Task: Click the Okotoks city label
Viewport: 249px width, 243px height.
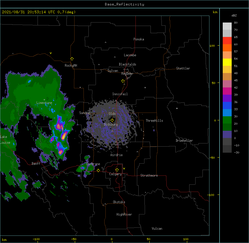Action: tap(119, 202)
